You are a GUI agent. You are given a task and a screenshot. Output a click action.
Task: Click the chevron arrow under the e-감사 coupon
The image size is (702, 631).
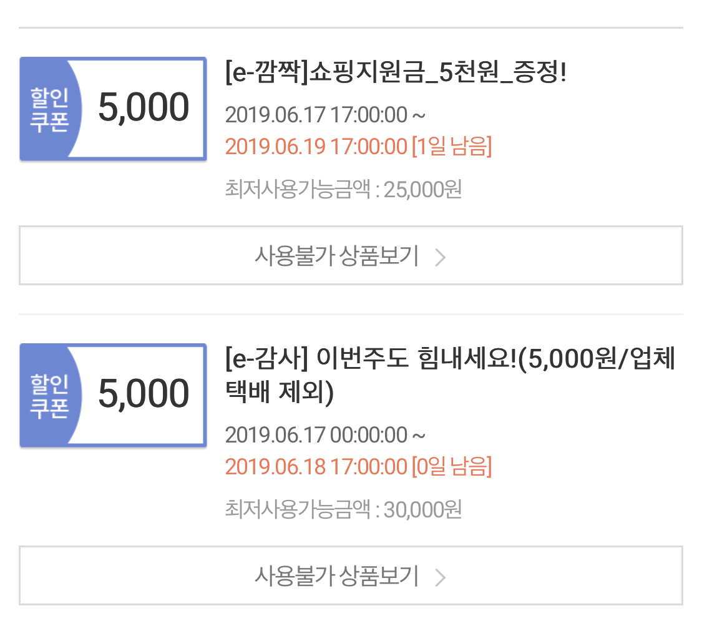440,577
